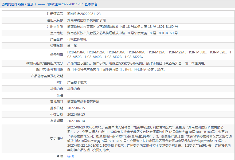Select registration number 湘械注准20222081123 value
Image resolution: width=235 pixels, height=160 pixels.
pyautogui.click(x=84, y=14)
